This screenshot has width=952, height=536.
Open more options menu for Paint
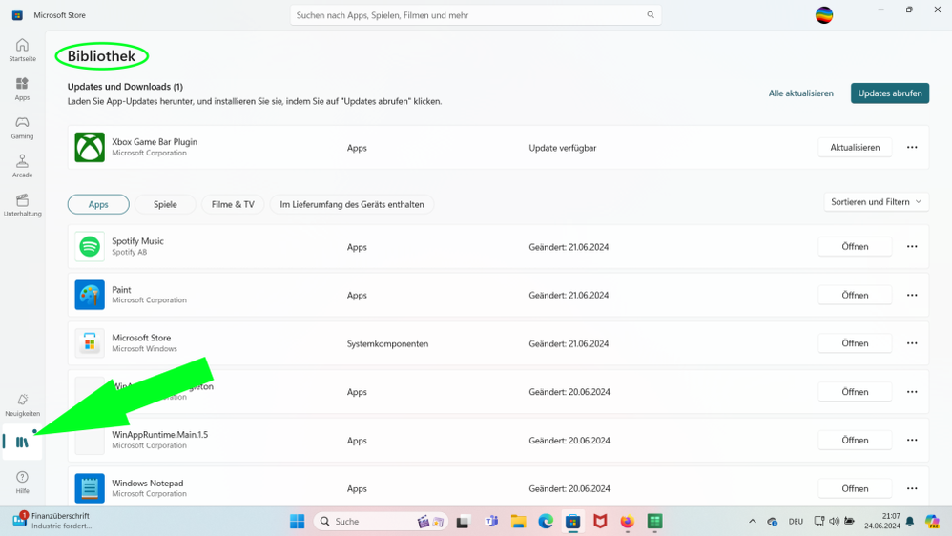click(912, 296)
